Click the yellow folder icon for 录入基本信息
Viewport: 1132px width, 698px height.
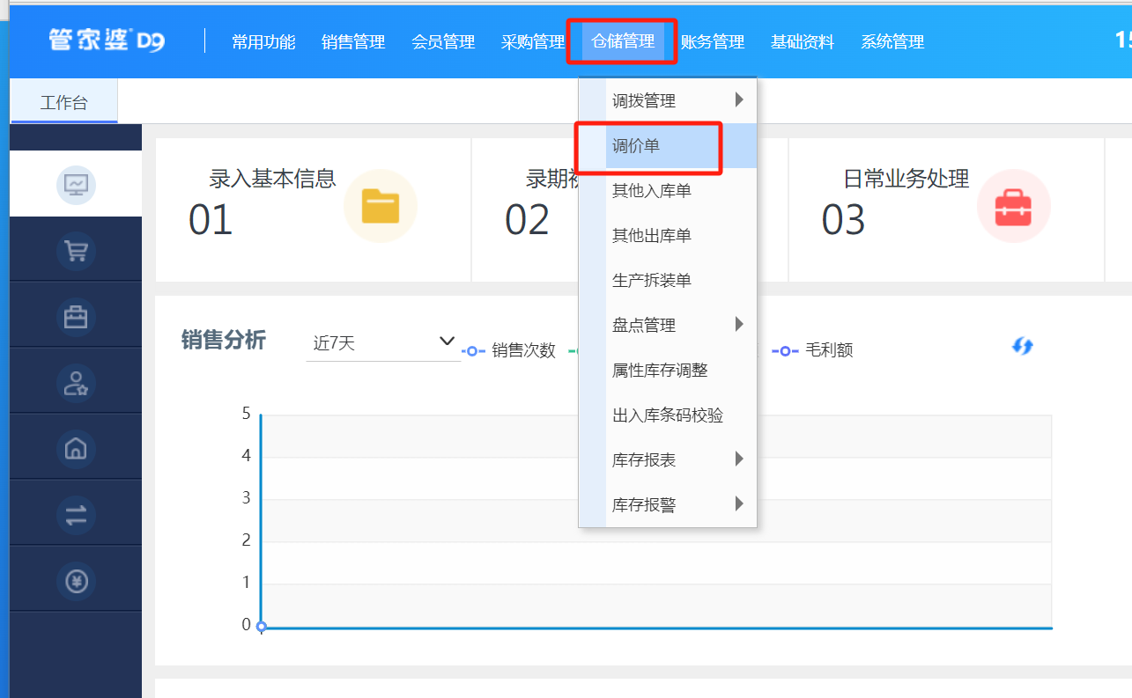(380, 206)
